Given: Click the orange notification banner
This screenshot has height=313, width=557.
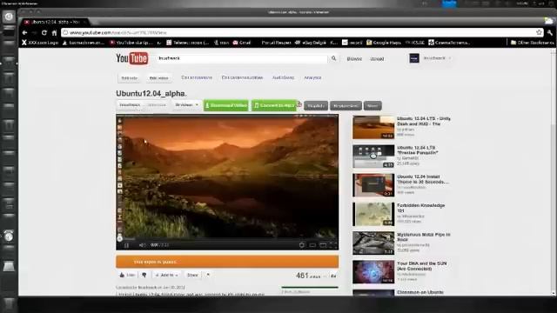Looking at the screenshot, I should pyautogui.click(x=227, y=262).
